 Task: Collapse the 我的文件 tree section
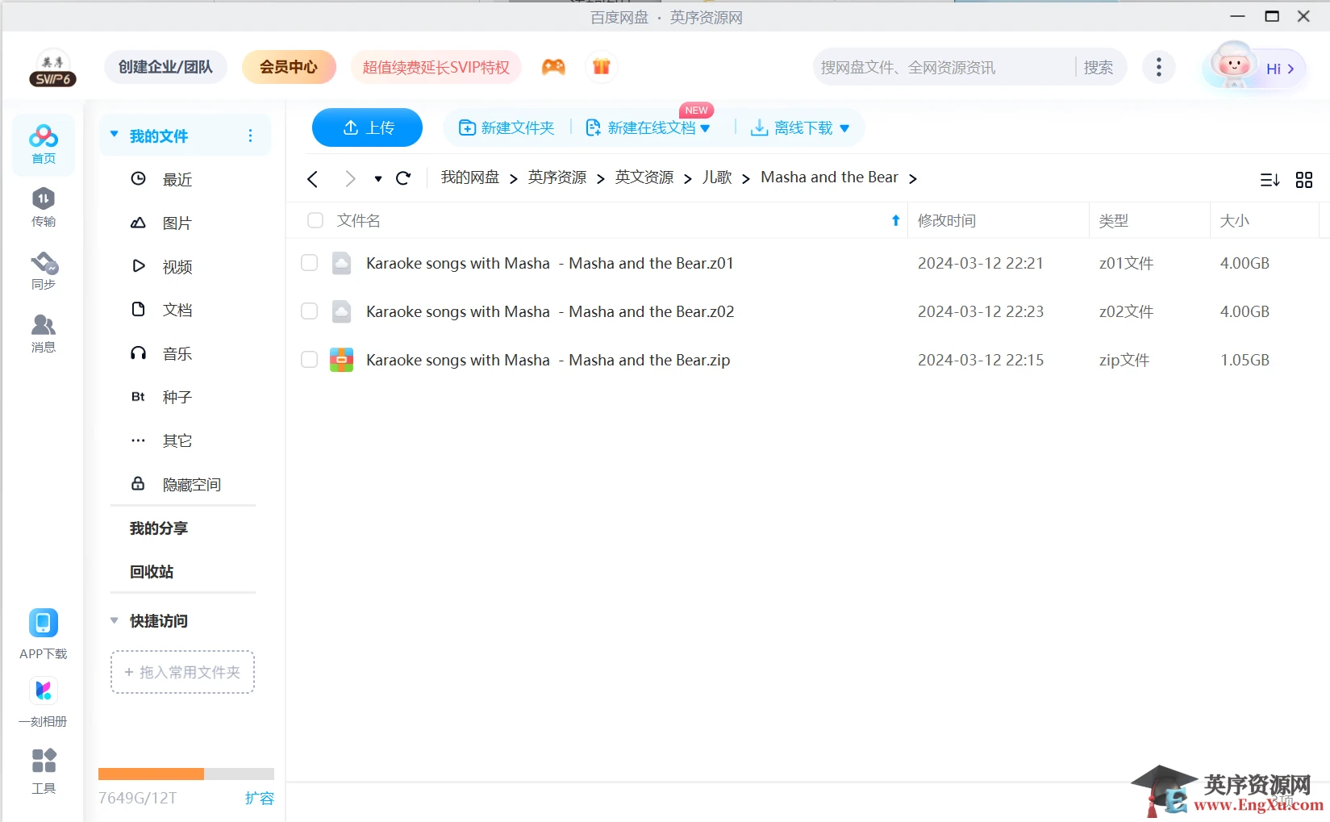115,135
